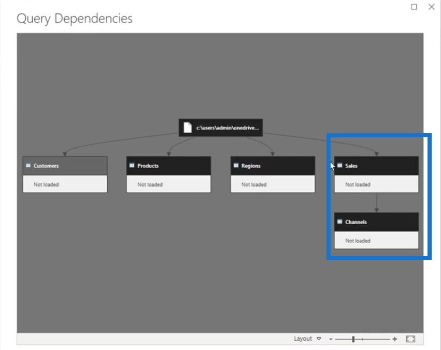The image size is (441, 350).
Task: Zoom out using the minus button
Action: [331, 339]
